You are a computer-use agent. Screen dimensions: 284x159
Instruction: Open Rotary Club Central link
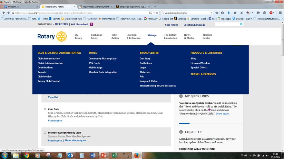click(49, 81)
